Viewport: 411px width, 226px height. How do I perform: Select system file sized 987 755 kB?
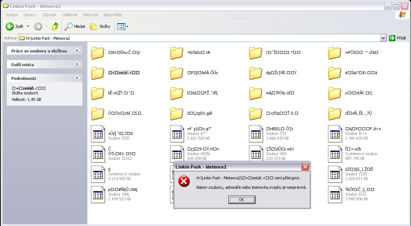point(335,154)
